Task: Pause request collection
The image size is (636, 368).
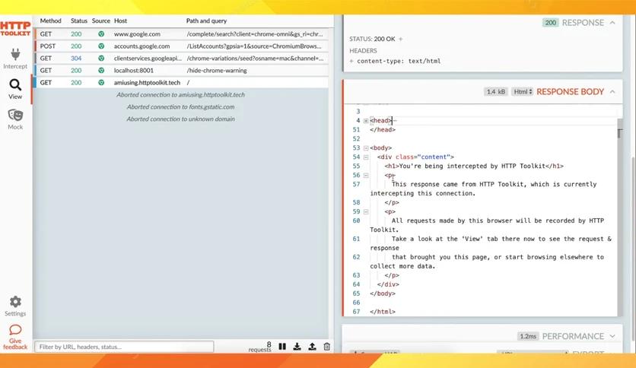Action: [282, 347]
